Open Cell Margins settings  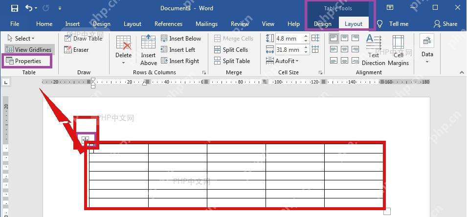click(x=398, y=50)
